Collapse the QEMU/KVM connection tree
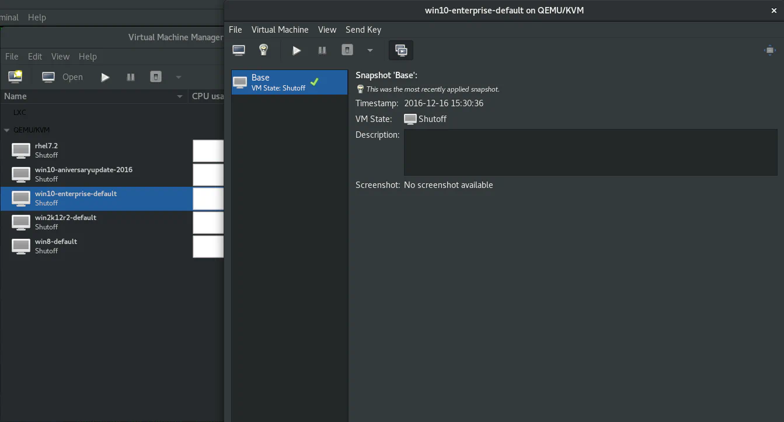 click(7, 130)
